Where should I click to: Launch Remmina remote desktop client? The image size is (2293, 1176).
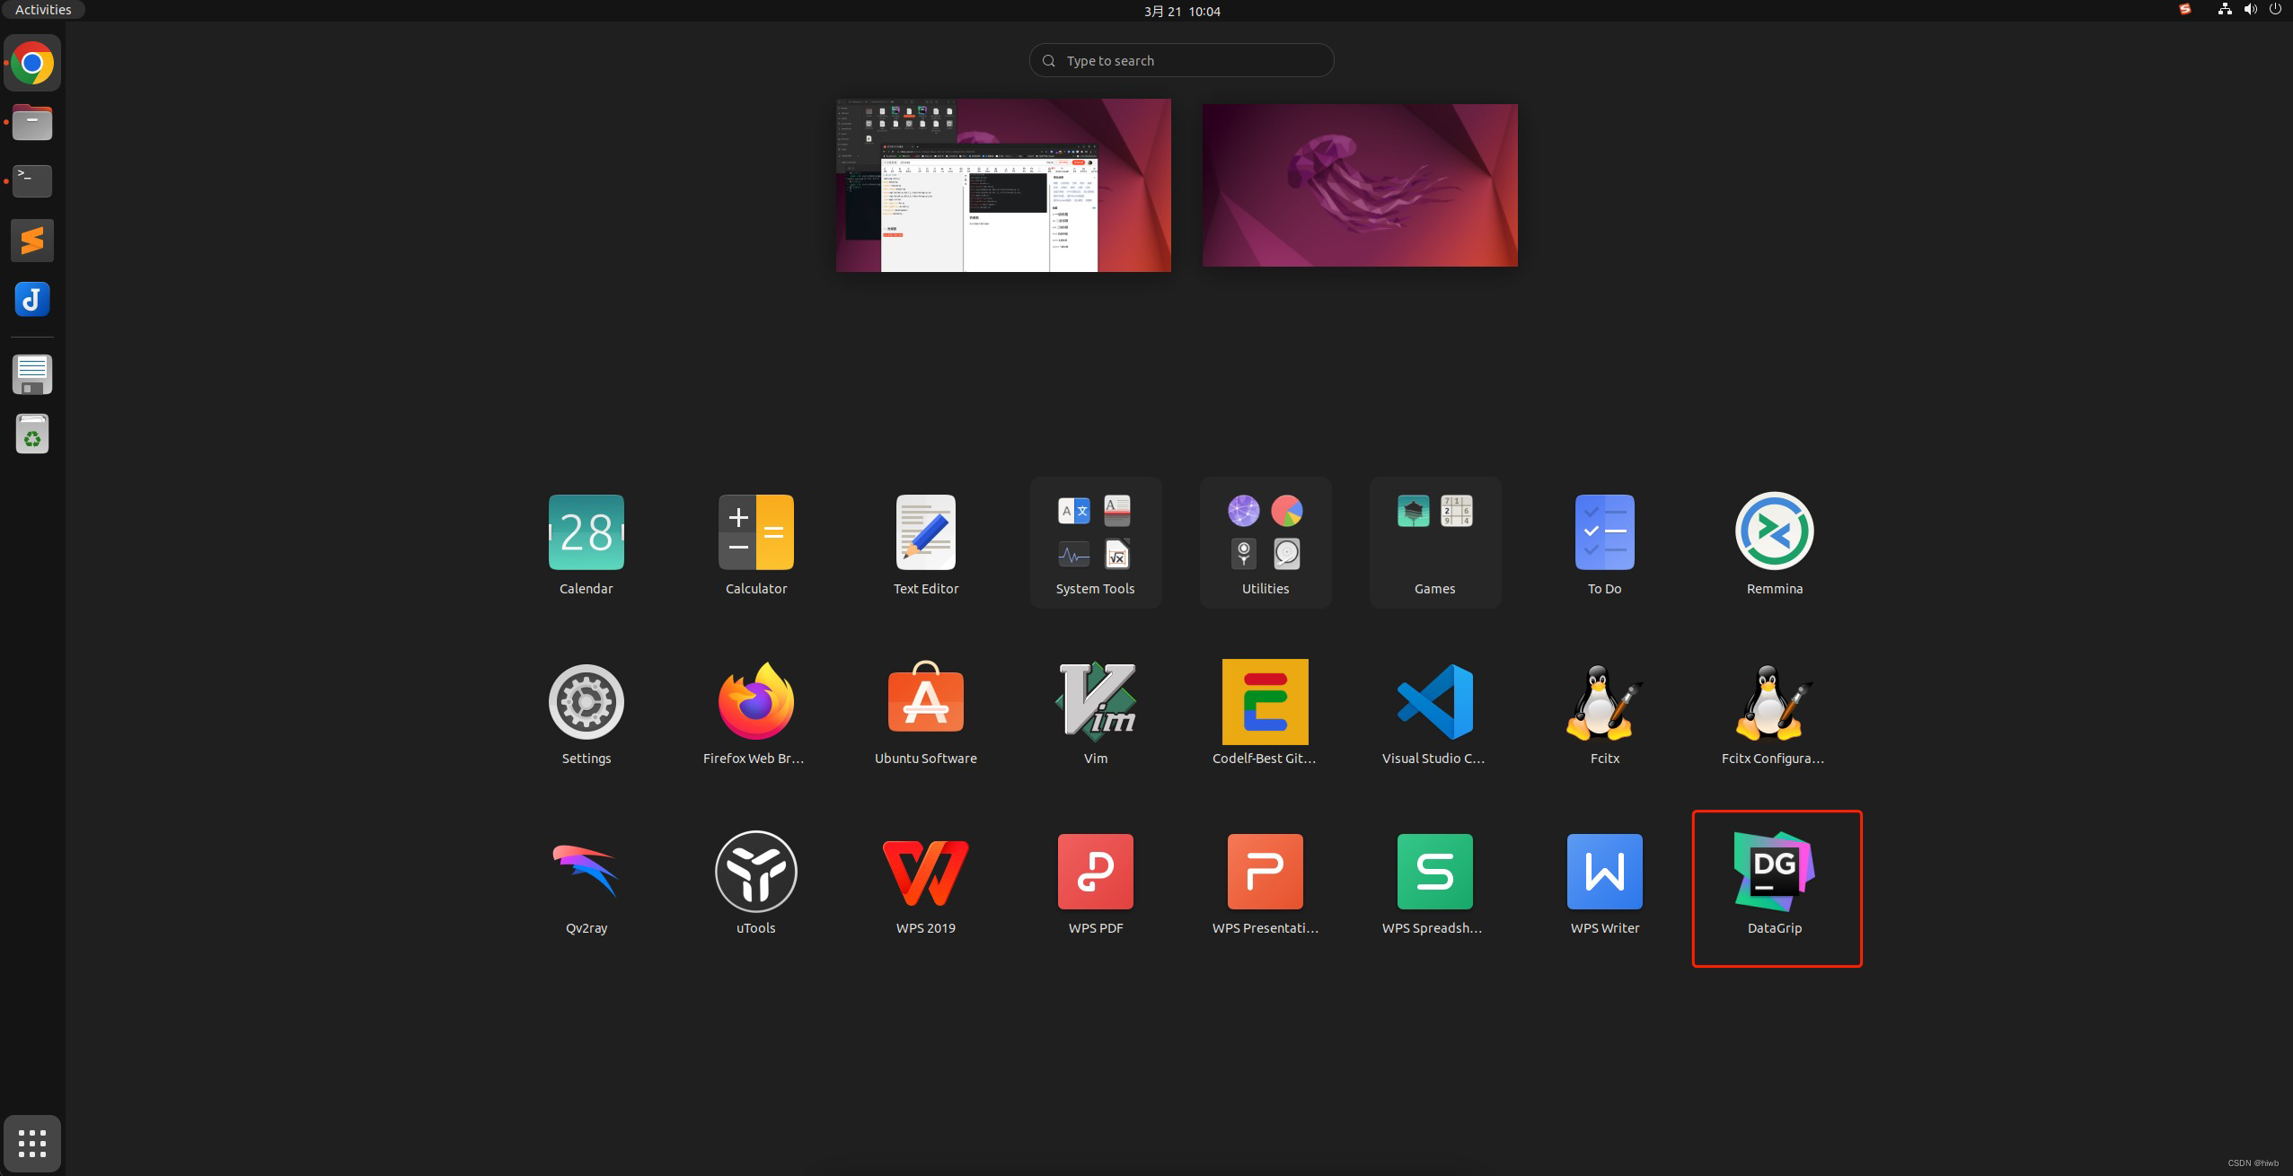coord(1774,543)
